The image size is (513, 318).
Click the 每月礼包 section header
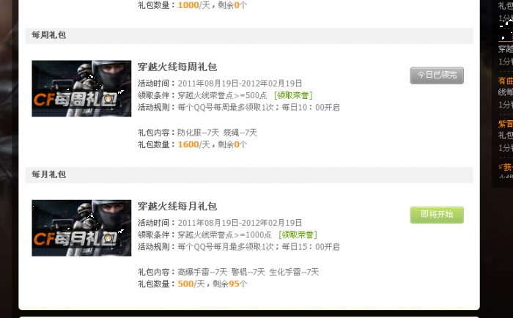(49, 174)
